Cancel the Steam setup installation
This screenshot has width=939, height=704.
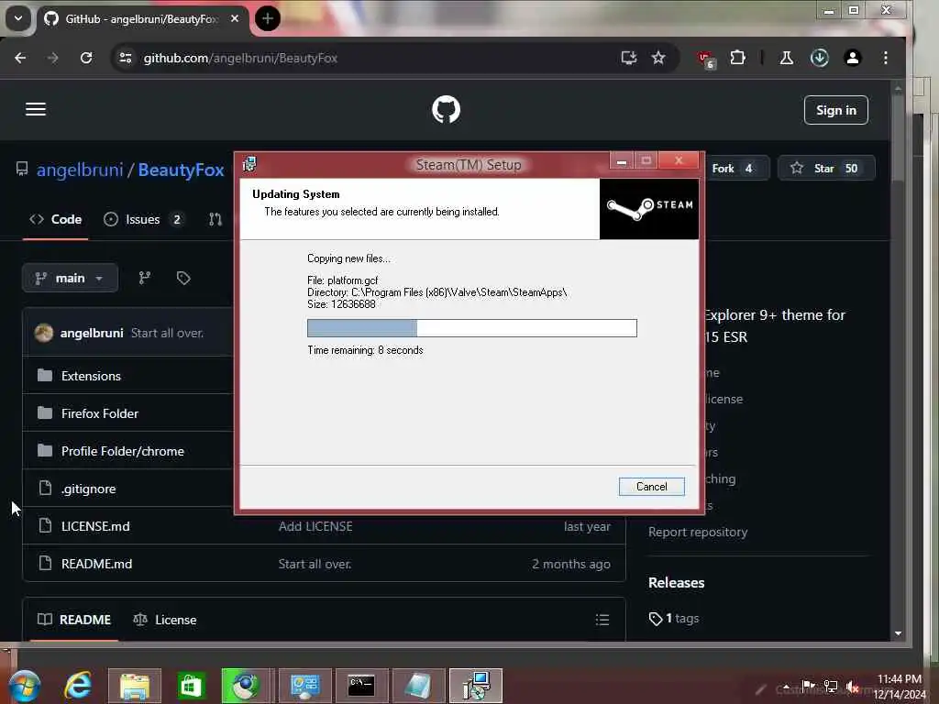tap(651, 486)
